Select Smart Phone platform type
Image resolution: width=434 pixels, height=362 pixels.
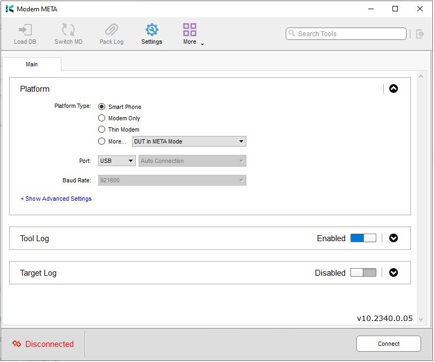101,107
